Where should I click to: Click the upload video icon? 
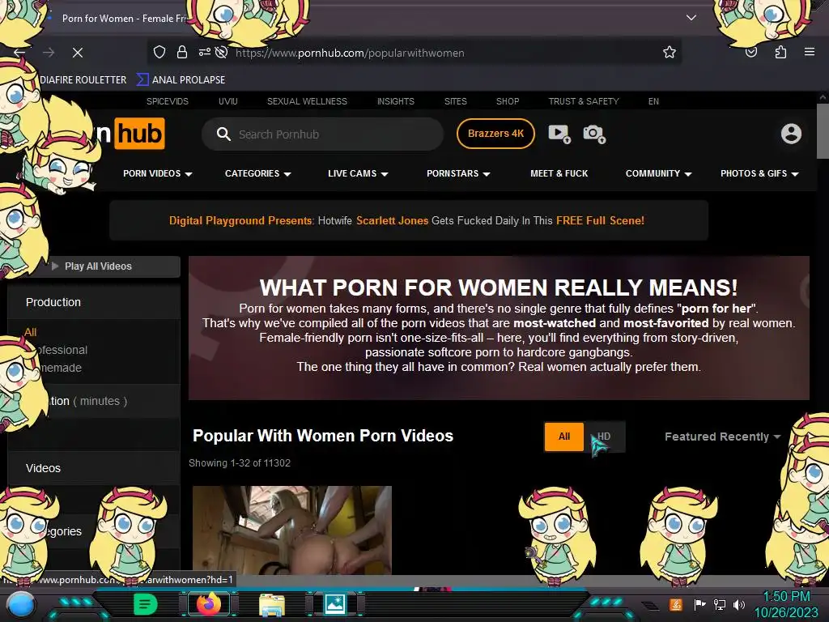click(x=559, y=134)
